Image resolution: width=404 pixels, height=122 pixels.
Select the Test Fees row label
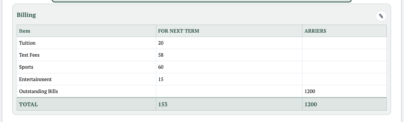tap(29, 55)
